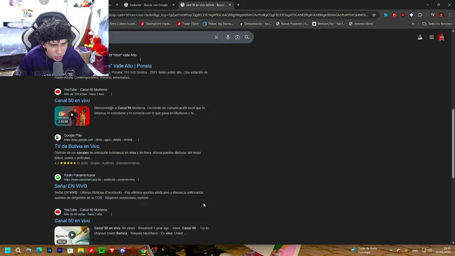Viewport: 455px width, 256px height.
Task: Open Todos los favoritos folder
Action: [x=437, y=24]
